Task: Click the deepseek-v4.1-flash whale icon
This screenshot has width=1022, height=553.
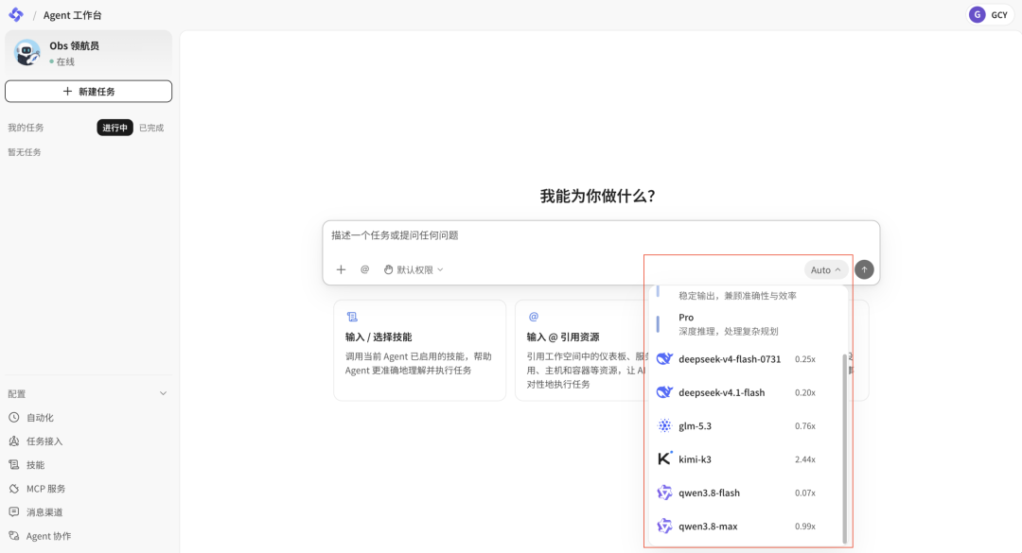Action: [x=664, y=392]
